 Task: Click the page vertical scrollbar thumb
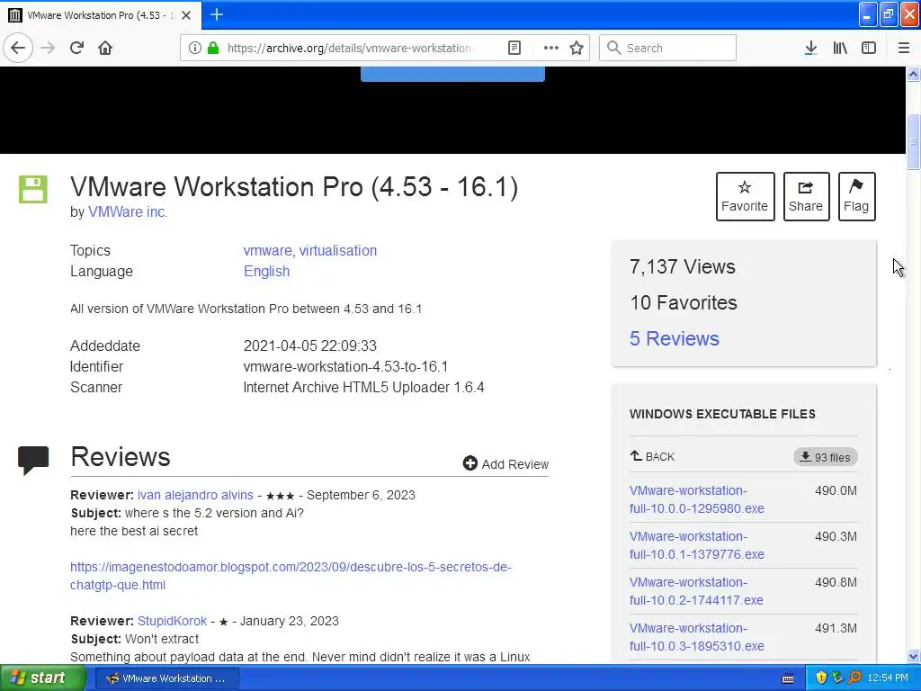coord(913,141)
